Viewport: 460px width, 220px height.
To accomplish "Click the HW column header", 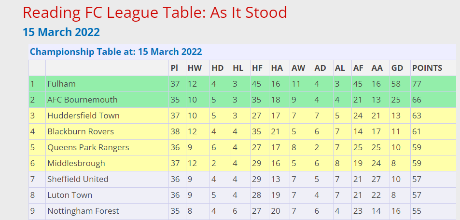I will [x=195, y=68].
